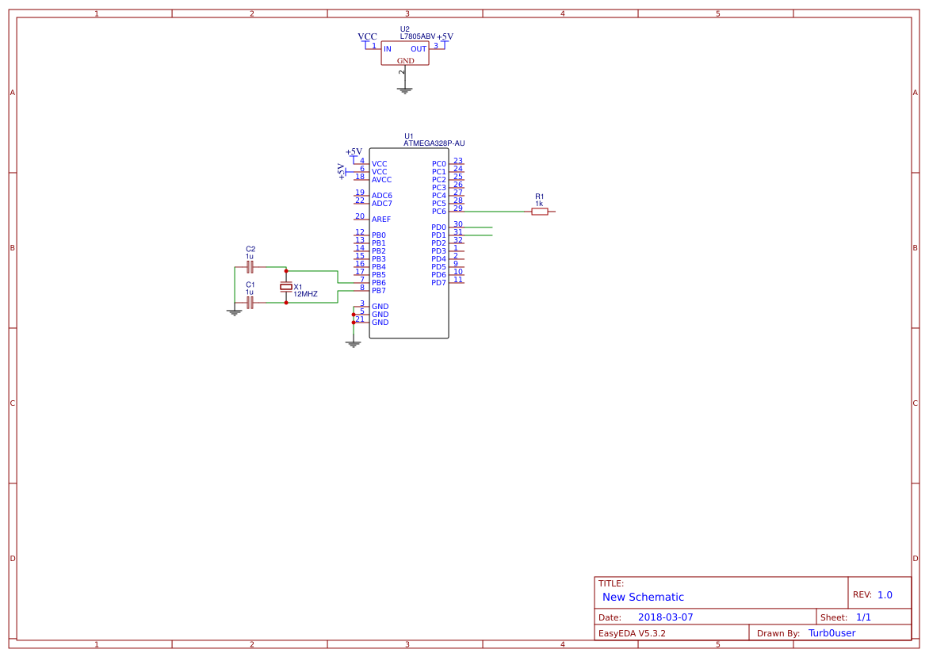
Task: Select the ATMEGA328P-AU symbol U1
Action: point(408,242)
